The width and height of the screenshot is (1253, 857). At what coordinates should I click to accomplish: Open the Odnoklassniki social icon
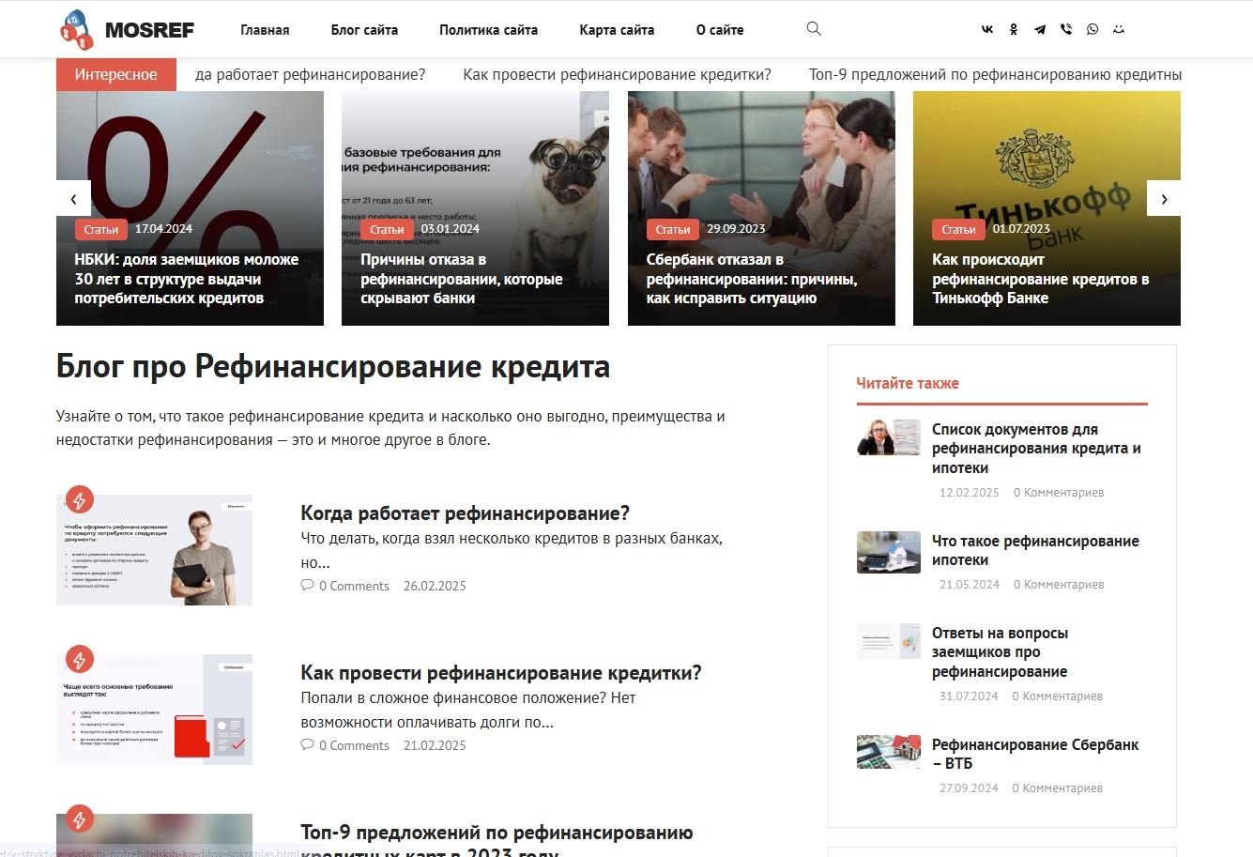tap(1014, 29)
